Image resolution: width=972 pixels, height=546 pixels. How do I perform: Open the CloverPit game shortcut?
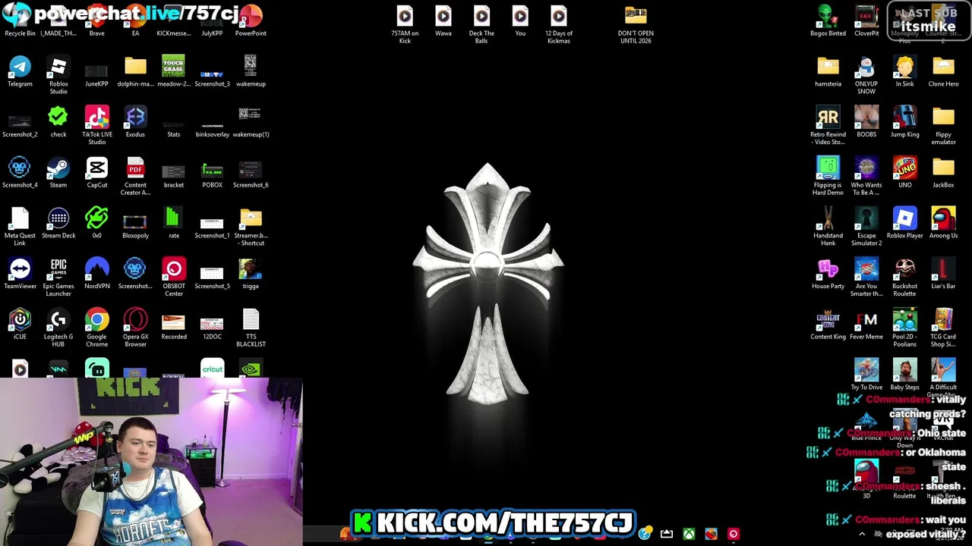866,21
